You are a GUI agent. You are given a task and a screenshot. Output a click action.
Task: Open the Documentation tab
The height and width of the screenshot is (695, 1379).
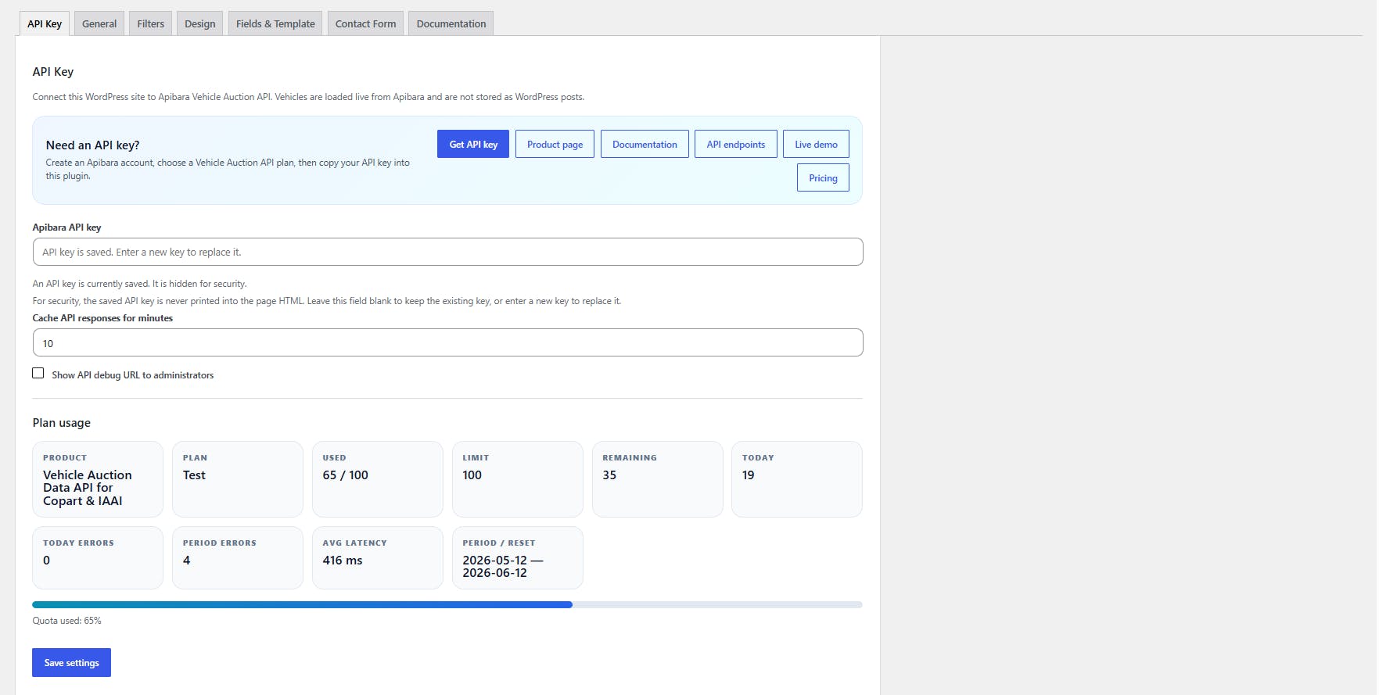tap(451, 23)
